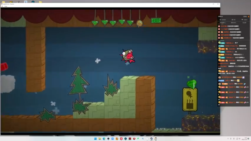The image size is (251, 141).
Task: Click the green EXIT sign in the game
Action: 156,20
